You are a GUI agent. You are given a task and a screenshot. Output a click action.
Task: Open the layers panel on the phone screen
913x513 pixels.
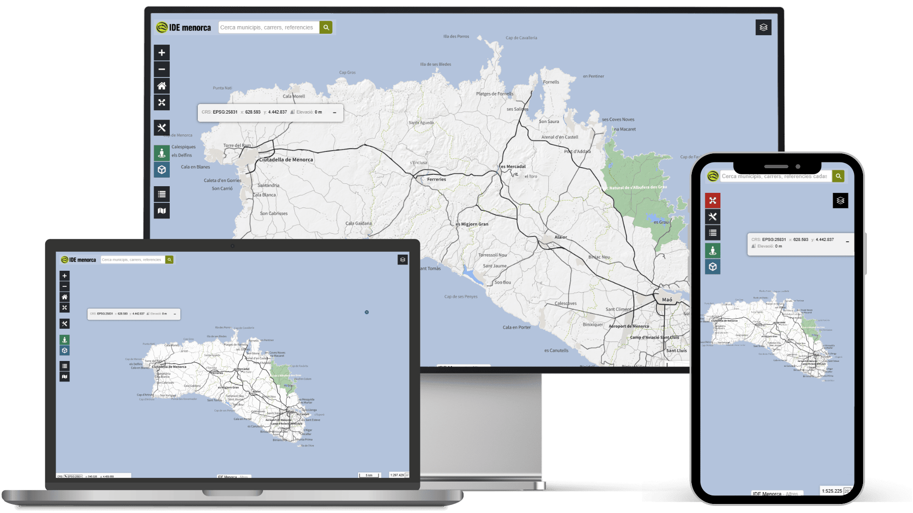(x=840, y=200)
